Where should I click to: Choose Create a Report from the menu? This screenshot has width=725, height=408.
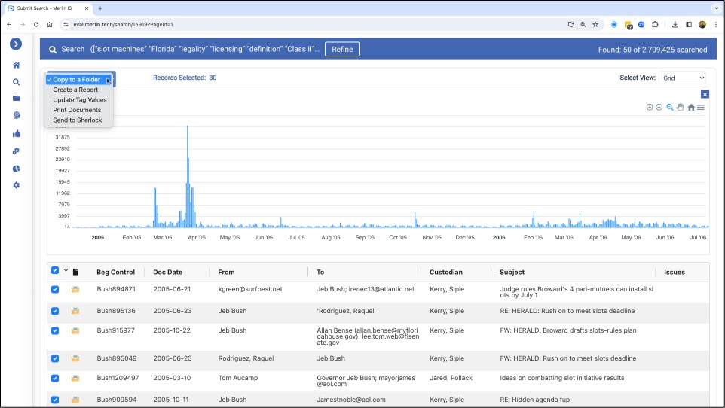tap(75, 90)
